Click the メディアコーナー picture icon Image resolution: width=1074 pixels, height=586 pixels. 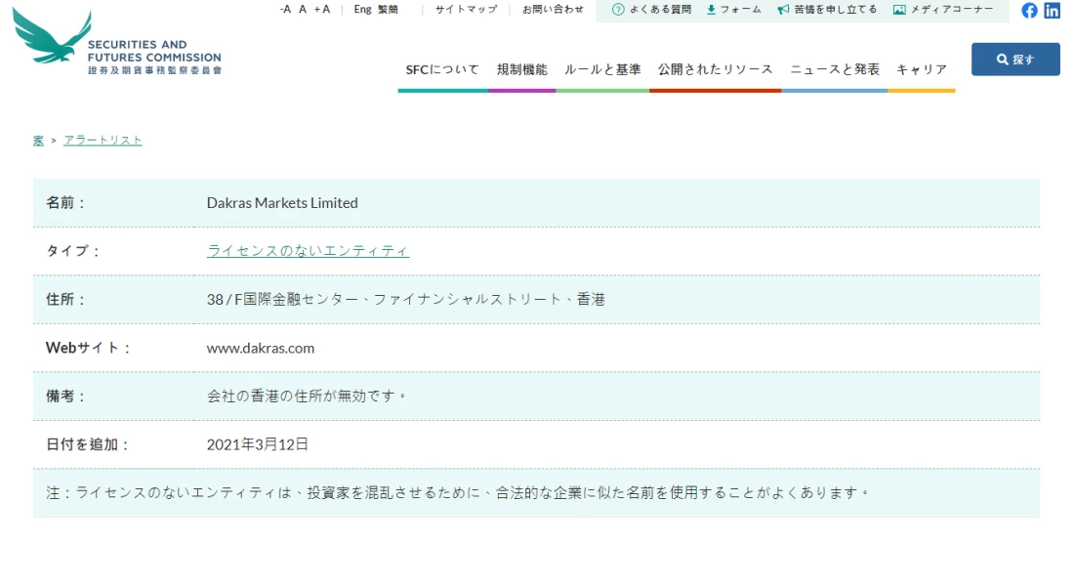coord(899,10)
